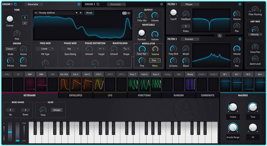Viewport: 267px width, 146px height.
Task: Click the Filter Mix knob
Action: (x=142, y=15)
